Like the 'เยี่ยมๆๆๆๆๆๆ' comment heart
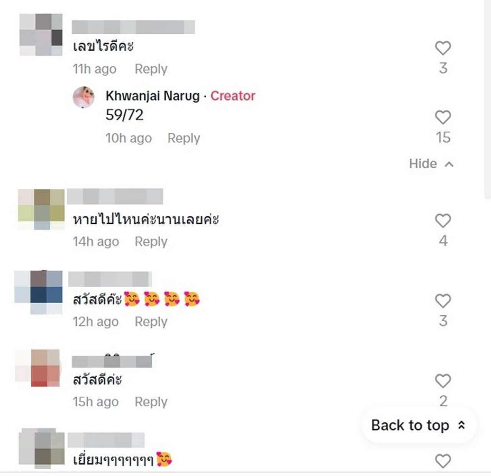The image size is (491, 476). pos(443,461)
